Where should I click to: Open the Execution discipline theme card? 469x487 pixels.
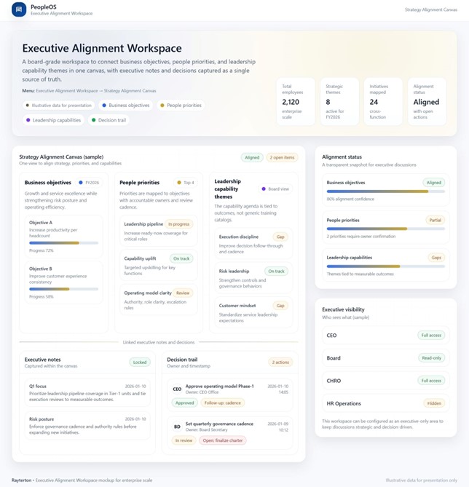[x=253, y=244]
